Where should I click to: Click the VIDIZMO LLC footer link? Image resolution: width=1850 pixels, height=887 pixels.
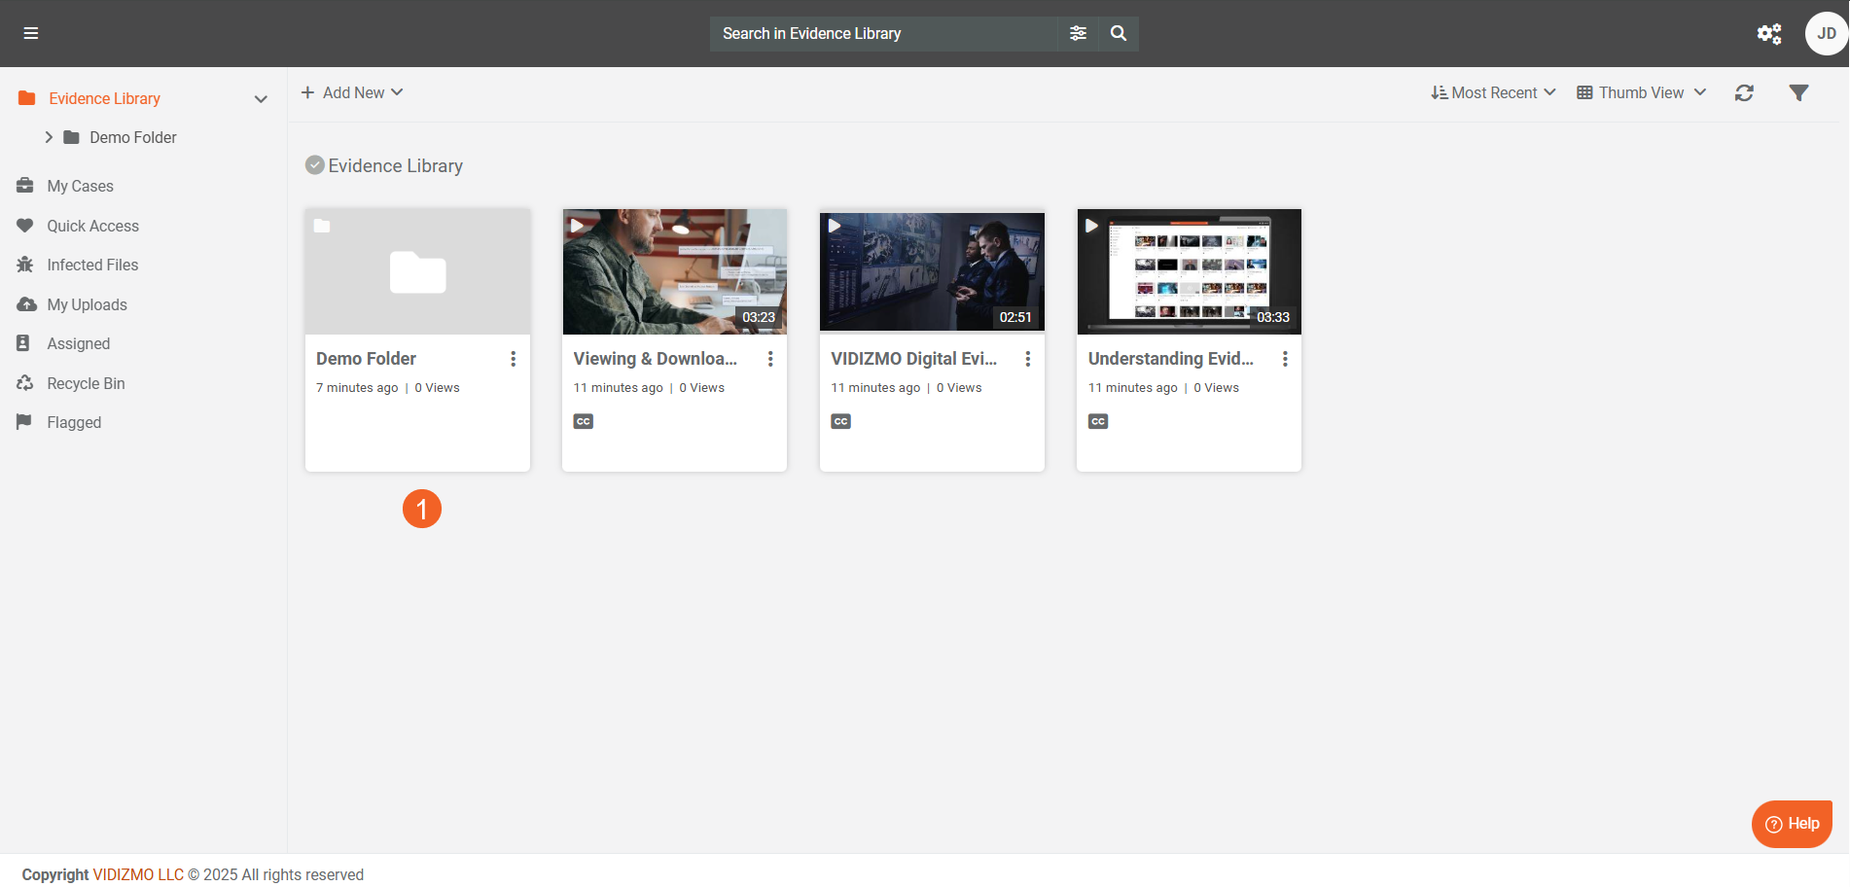[x=138, y=875]
